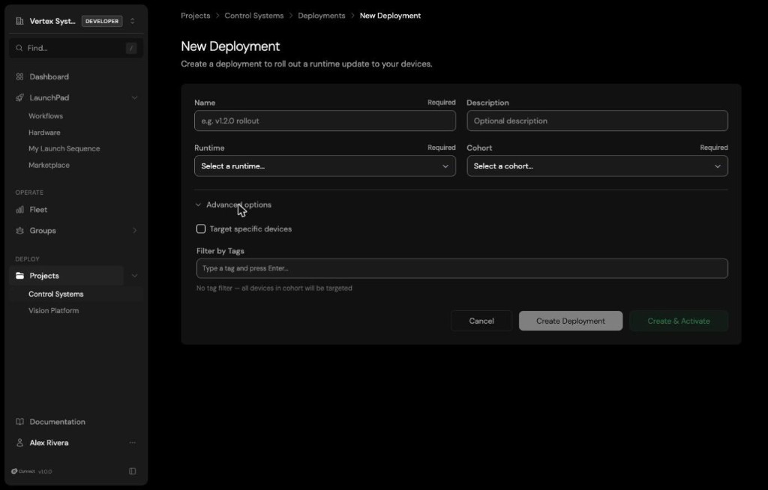The image size is (768, 490).
Task: Click the DEVELOPER badge
Action: click(x=102, y=21)
